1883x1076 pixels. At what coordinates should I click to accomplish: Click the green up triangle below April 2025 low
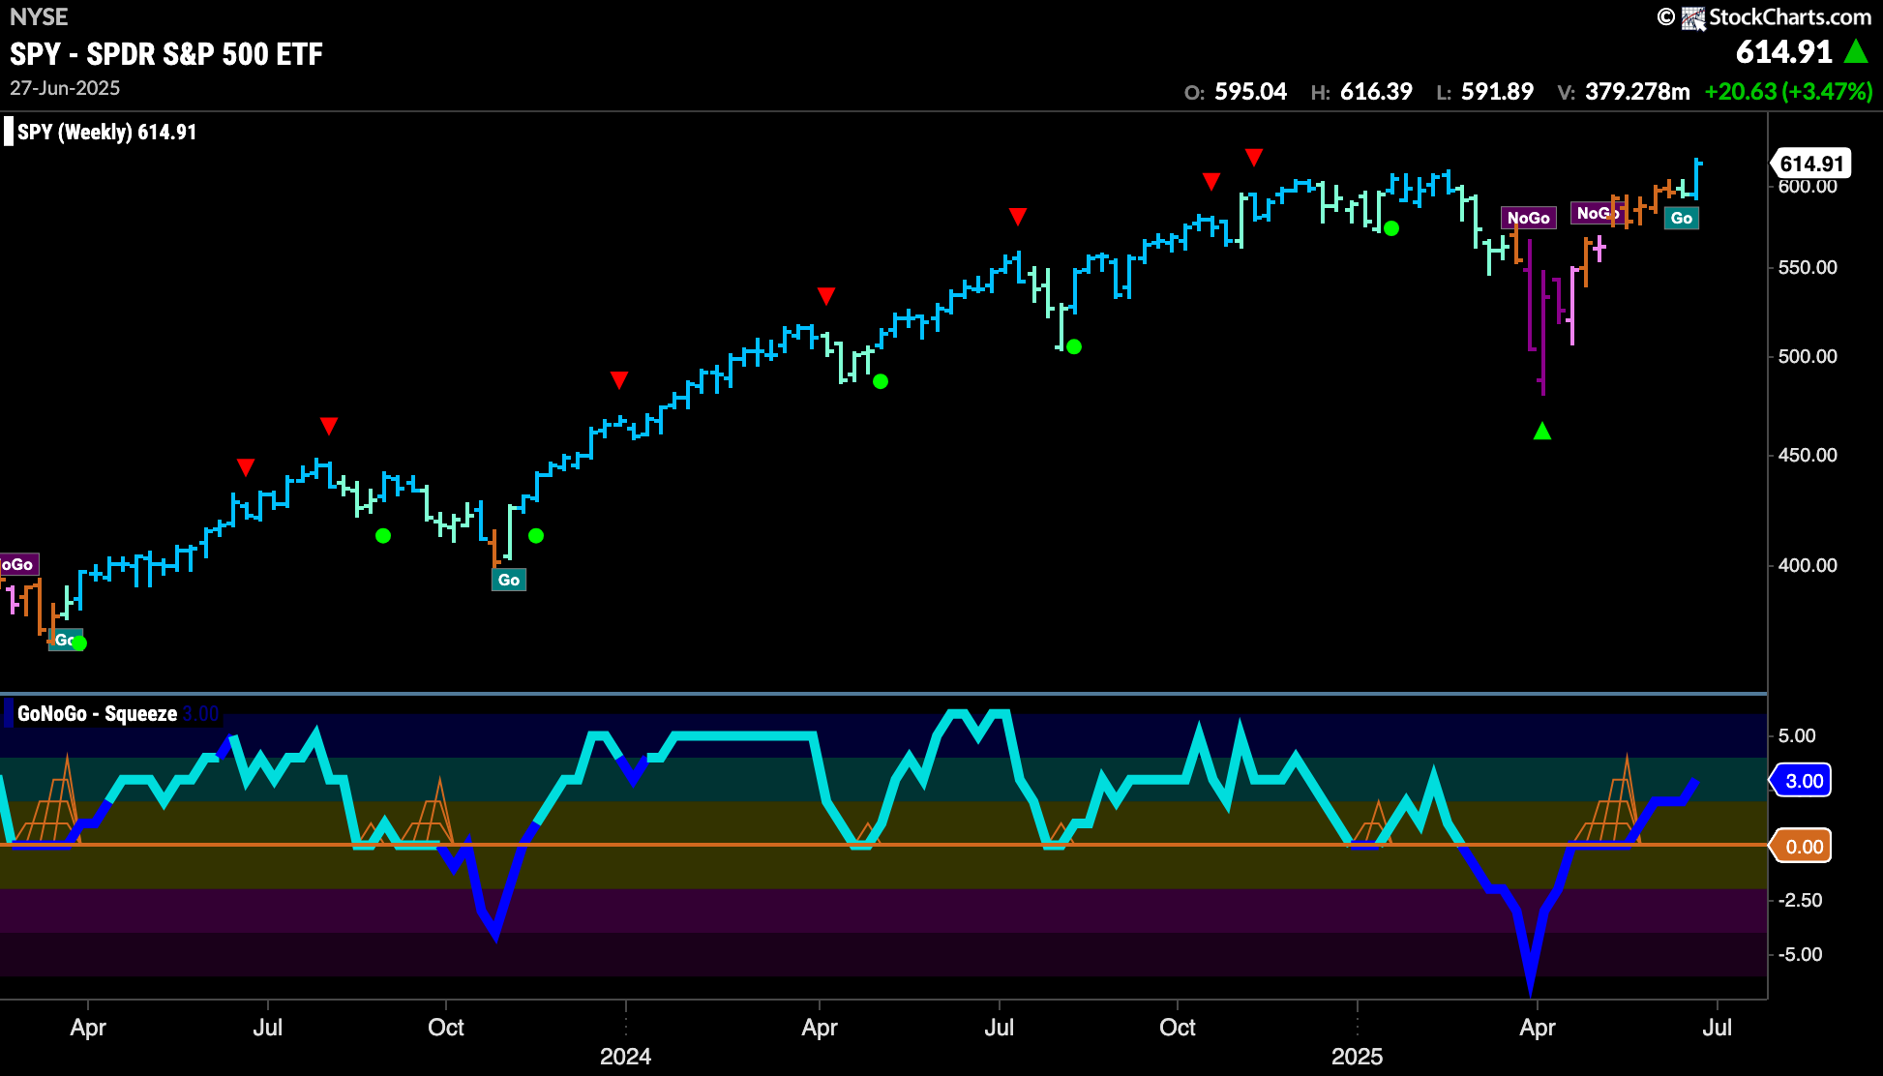click(1542, 431)
